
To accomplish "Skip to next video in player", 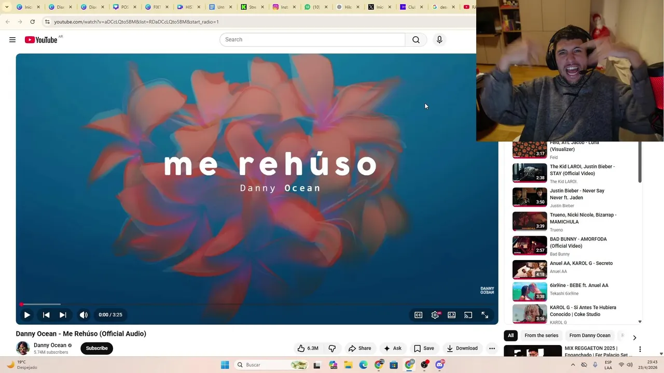I will (63, 314).
